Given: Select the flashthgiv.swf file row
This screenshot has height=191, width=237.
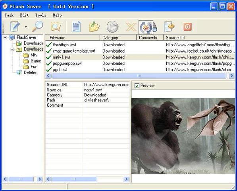Looking at the screenshot, I should [140, 45].
